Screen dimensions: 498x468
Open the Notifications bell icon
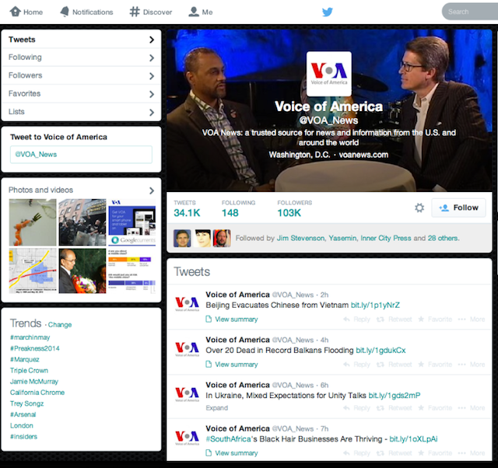pos(65,12)
